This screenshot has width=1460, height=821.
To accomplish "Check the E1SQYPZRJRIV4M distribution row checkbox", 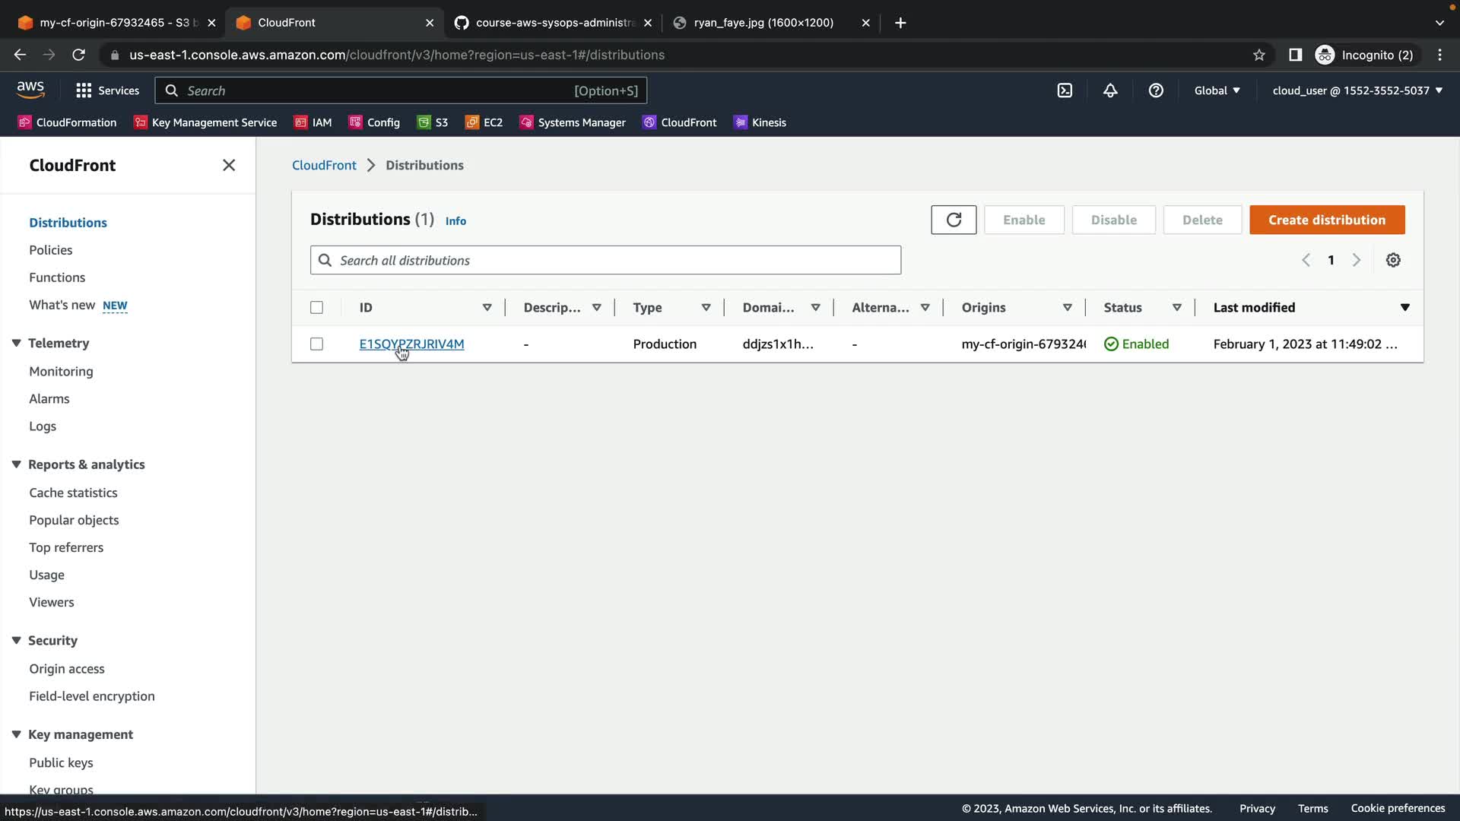I will 316,344.
